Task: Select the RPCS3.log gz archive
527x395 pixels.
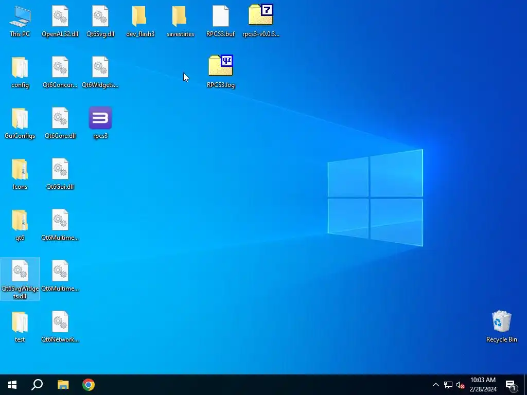Action: 220,72
